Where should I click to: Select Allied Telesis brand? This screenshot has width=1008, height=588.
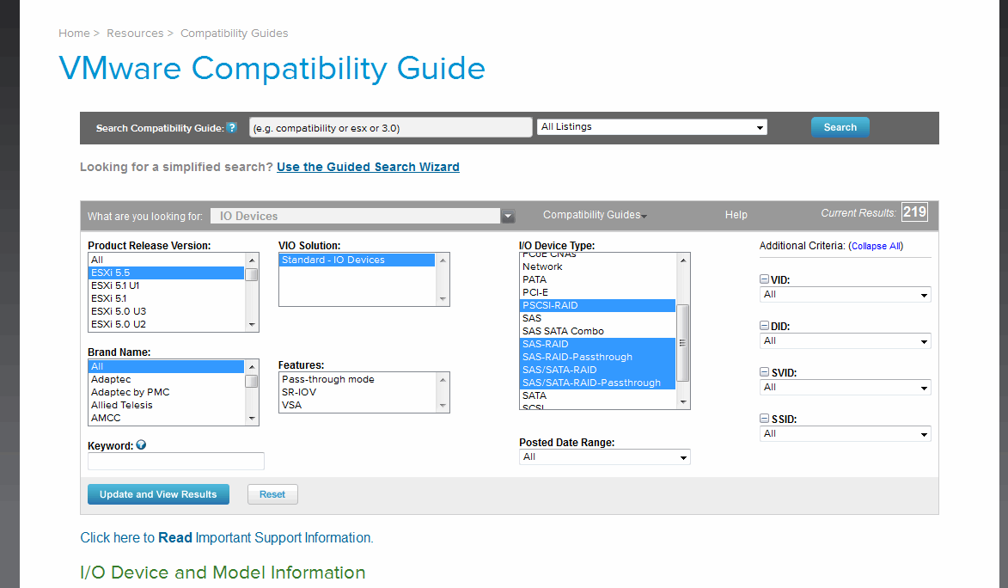[166, 405]
